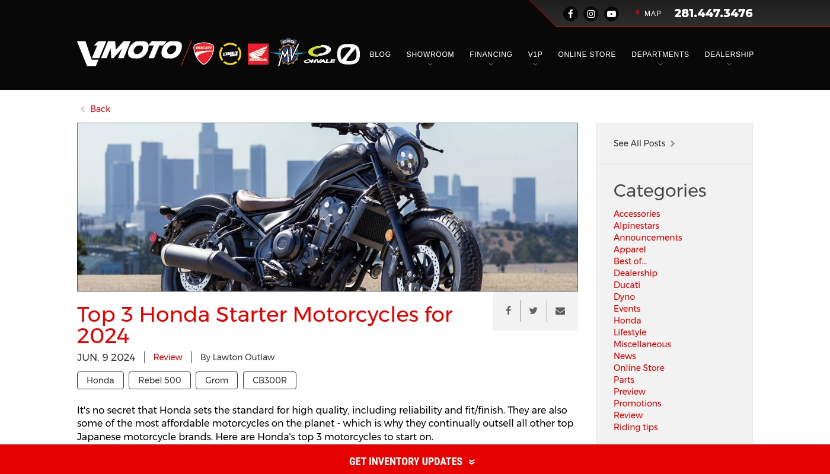830x474 pixels.
Task: Open the Online Store menu item
Action: point(587,55)
